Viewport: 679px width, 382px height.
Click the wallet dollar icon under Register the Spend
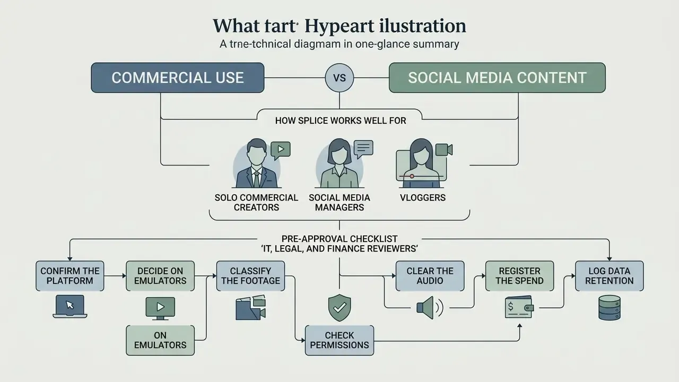coord(519,308)
